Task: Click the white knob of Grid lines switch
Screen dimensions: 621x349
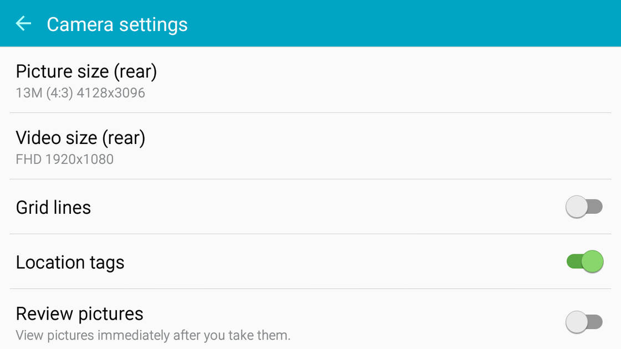Action: (577, 207)
